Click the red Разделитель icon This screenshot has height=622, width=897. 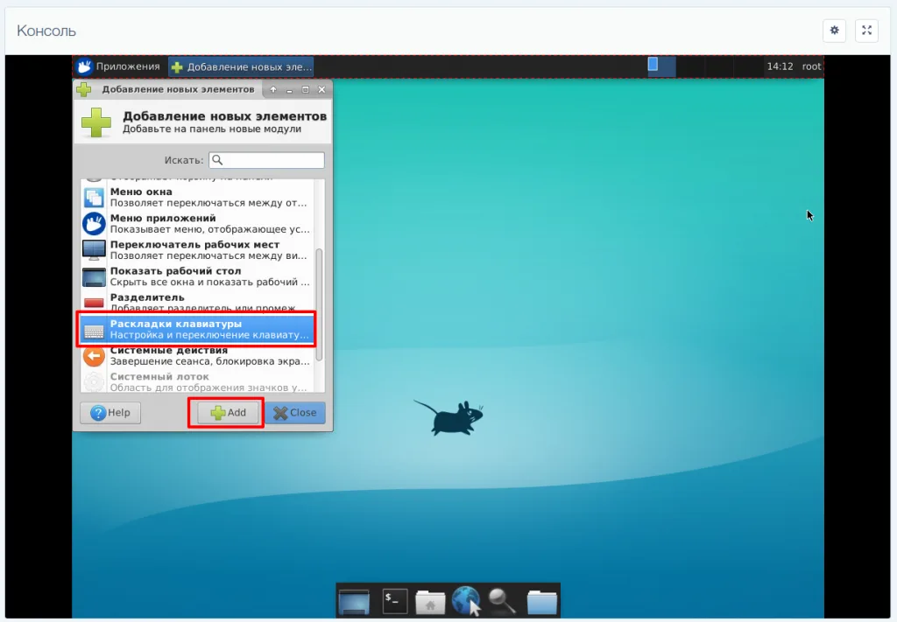(x=94, y=302)
